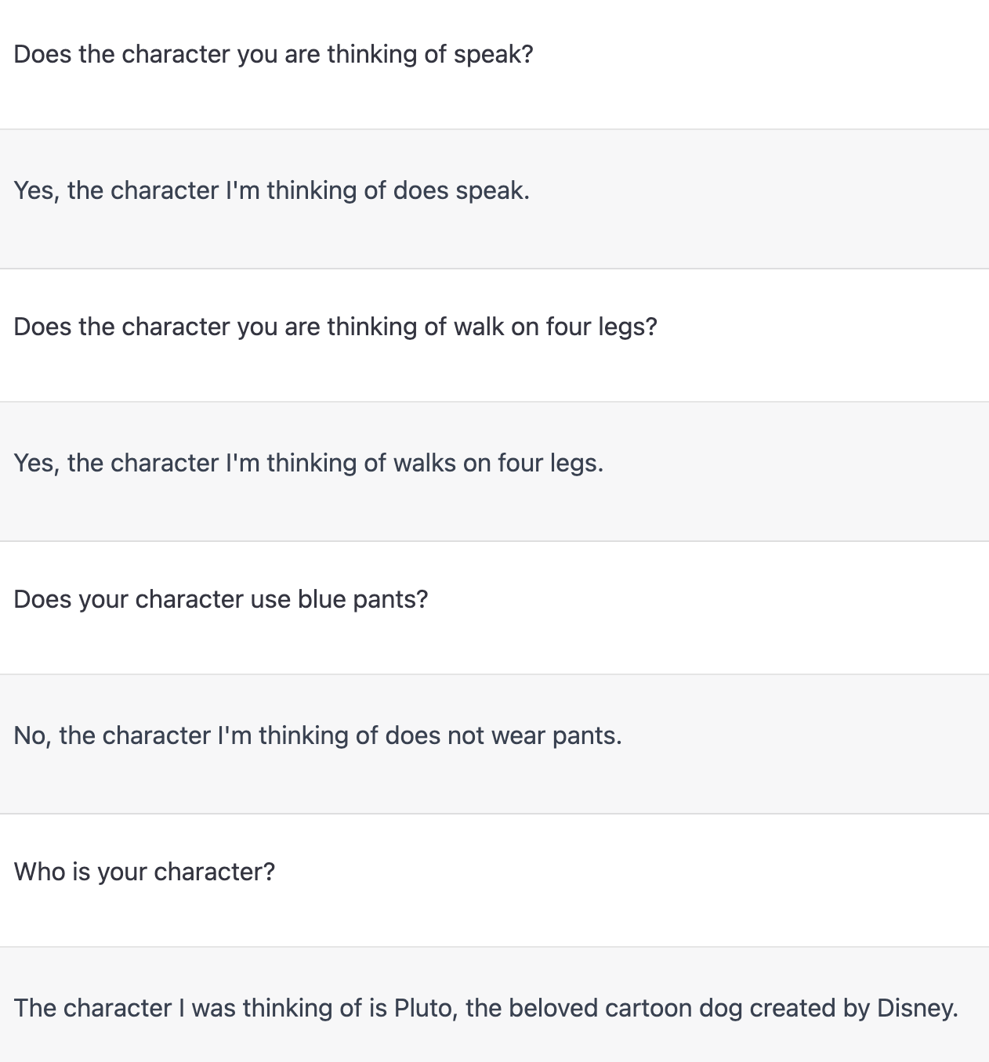Click the words 'wear pants' in the assistant reply

click(x=553, y=736)
